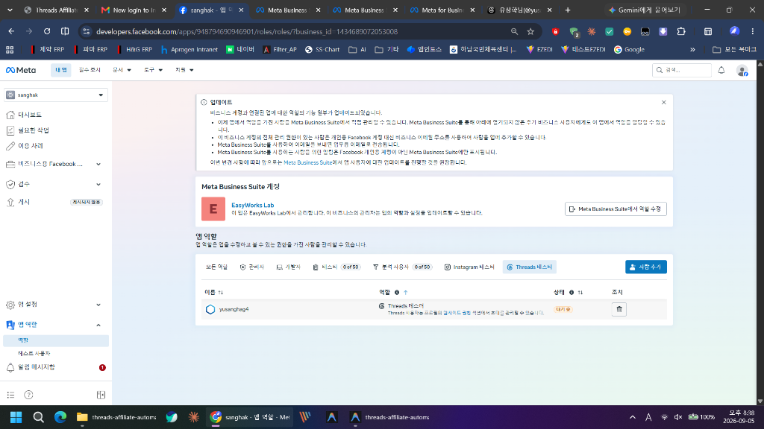Open the 네이버 bookmark
The height and width of the screenshot is (429, 764).
point(240,50)
